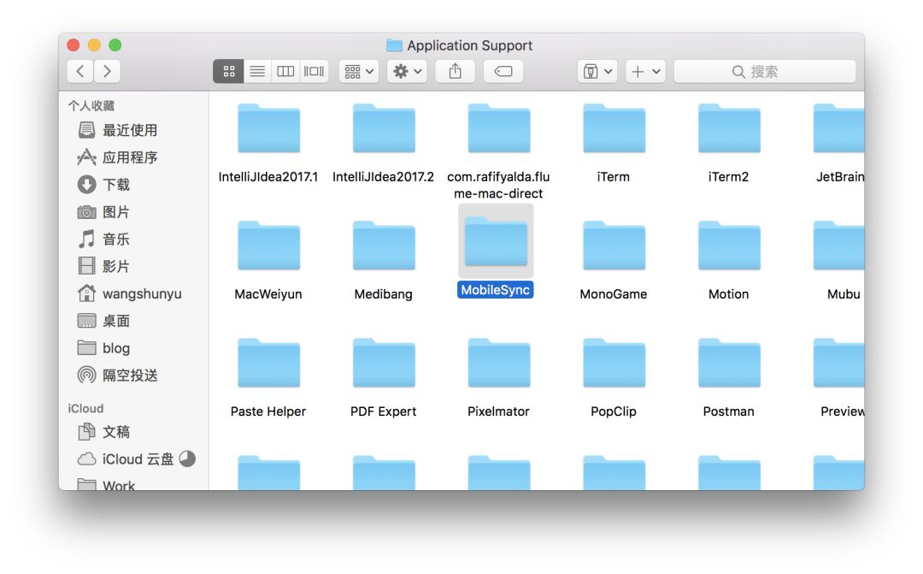
Task: Click the 个人收藏 sidebar heading
Action: 91,105
